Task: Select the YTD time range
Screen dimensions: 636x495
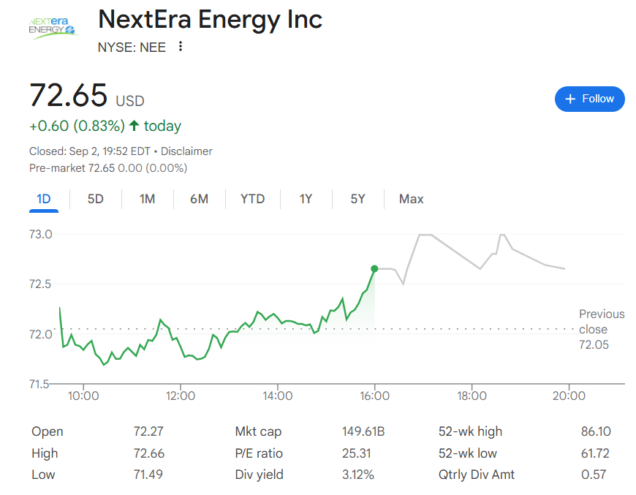Action: pyautogui.click(x=252, y=199)
